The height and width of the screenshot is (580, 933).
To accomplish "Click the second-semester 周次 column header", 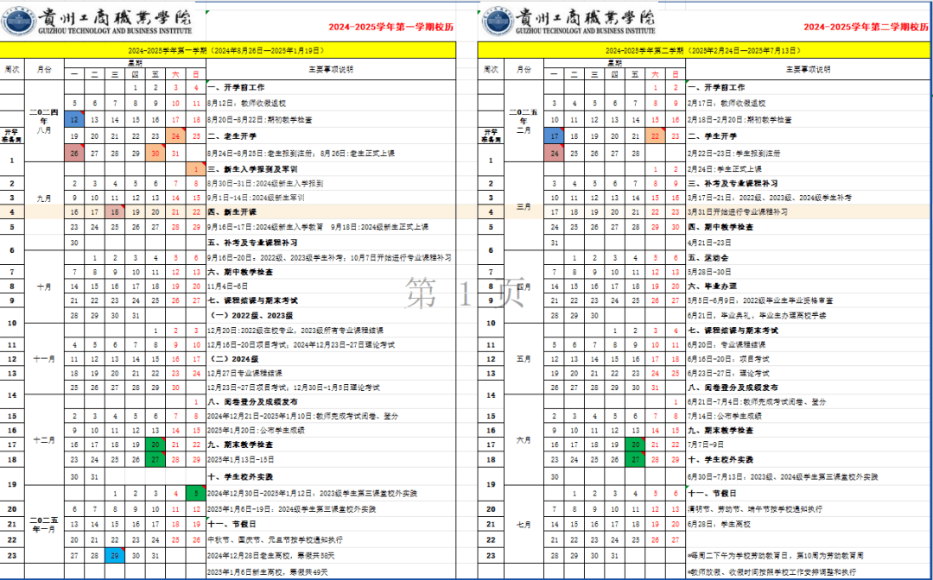I will [x=491, y=70].
